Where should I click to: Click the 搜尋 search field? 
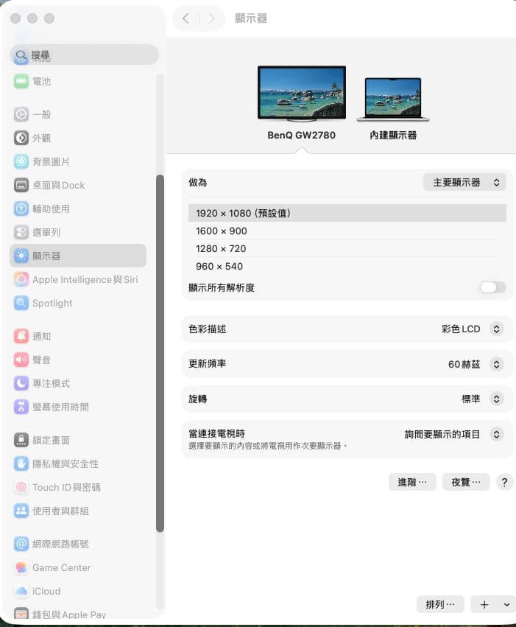[x=84, y=55]
